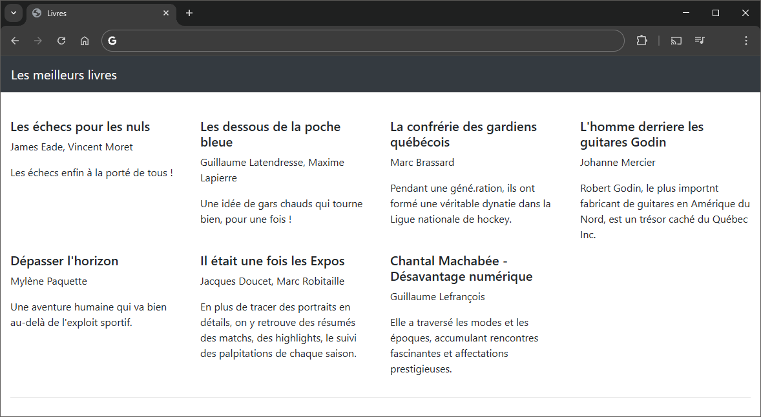Click description Une idée de gars chauds

(282, 212)
